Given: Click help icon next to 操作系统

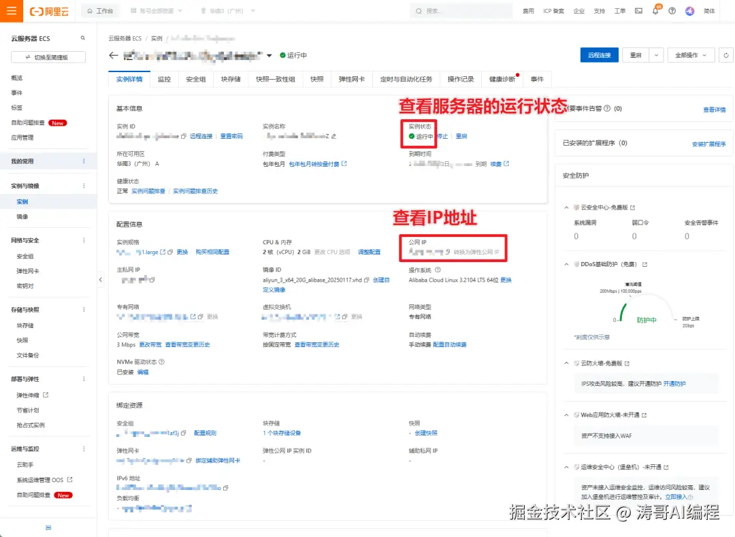Looking at the screenshot, I should click(x=438, y=270).
